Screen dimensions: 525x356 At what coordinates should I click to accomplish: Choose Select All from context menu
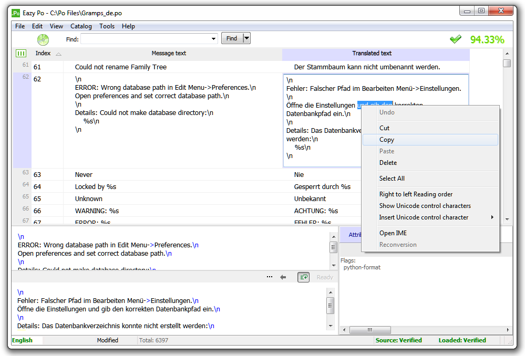click(x=430, y=179)
